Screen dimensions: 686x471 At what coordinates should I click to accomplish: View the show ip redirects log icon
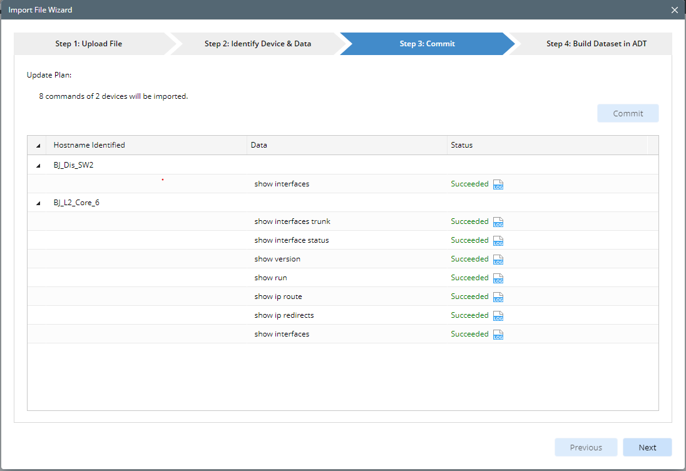click(x=498, y=316)
